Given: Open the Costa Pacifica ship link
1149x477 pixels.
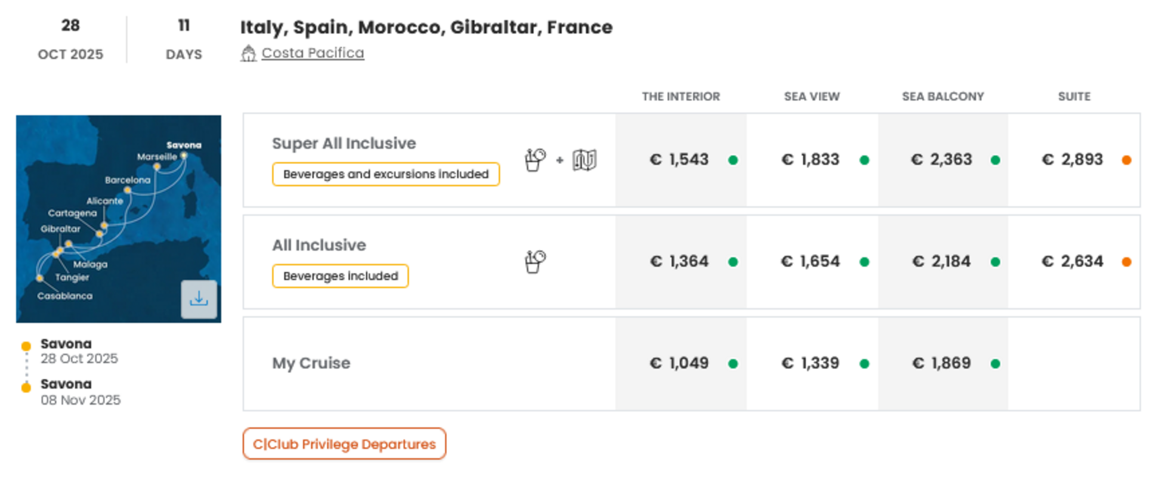Looking at the screenshot, I should click(x=313, y=53).
